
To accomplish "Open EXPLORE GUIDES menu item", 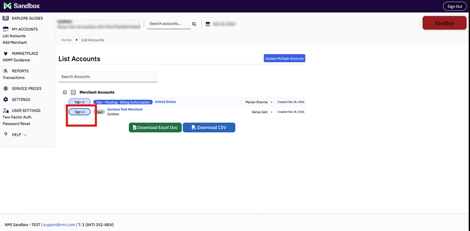I will tap(27, 18).
